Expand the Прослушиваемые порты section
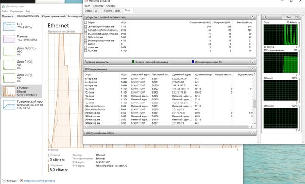 pos(252,133)
